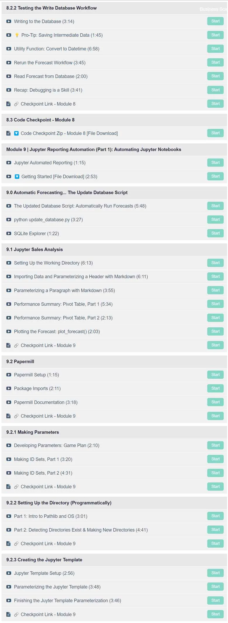
Task: Click video icon beside Jupyter Template Setup
Action: coord(9,573)
